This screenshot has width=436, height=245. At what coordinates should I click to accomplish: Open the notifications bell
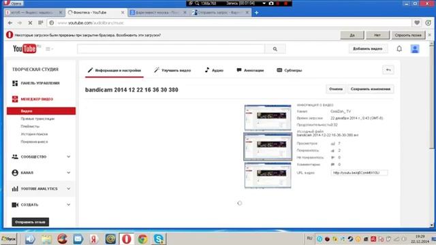pos(399,48)
